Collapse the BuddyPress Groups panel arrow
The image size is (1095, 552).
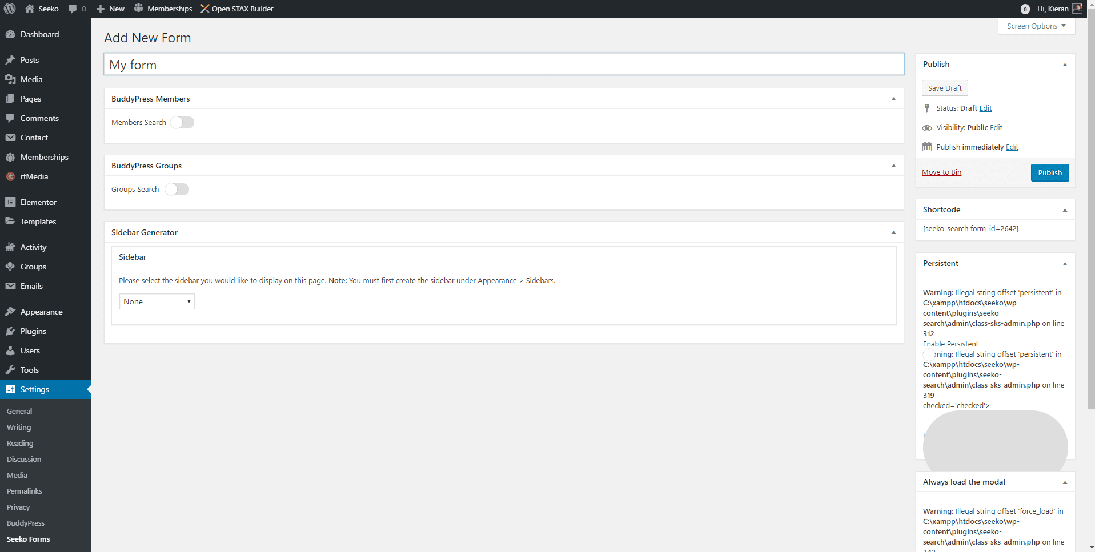(894, 166)
